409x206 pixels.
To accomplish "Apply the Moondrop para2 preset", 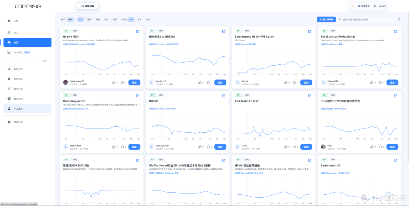I will [x=134, y=147].
